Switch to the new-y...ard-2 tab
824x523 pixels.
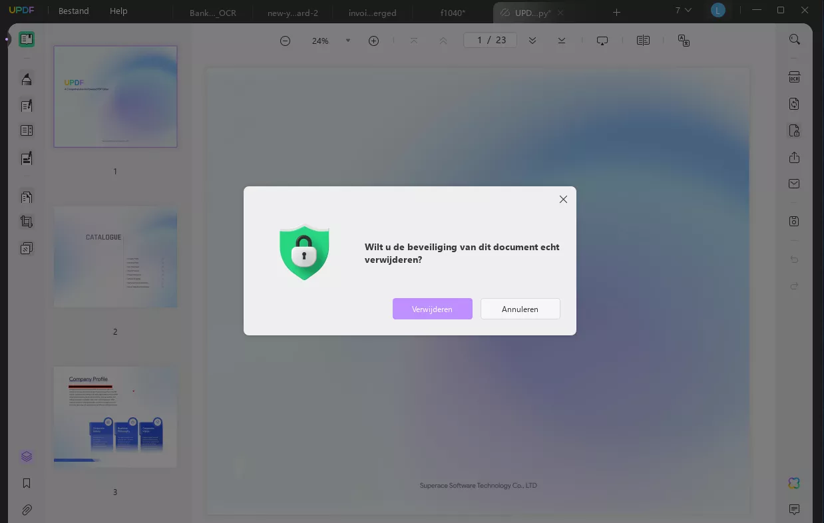(x=292, y=13)
